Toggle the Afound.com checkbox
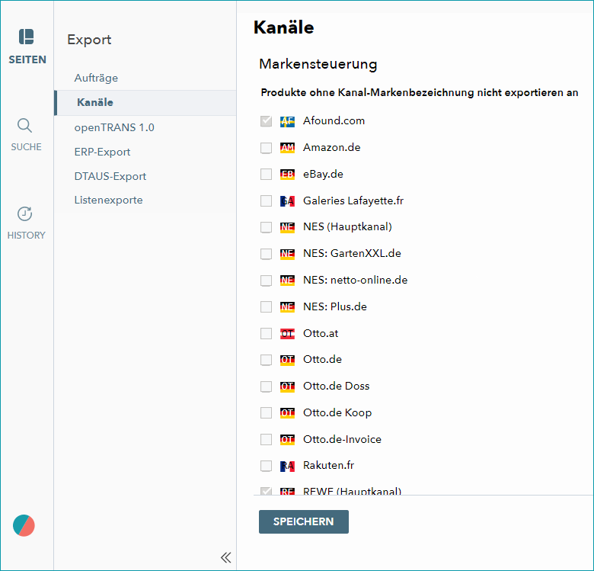The height and width of the screenshot is (571, 594). coord(266,121)
